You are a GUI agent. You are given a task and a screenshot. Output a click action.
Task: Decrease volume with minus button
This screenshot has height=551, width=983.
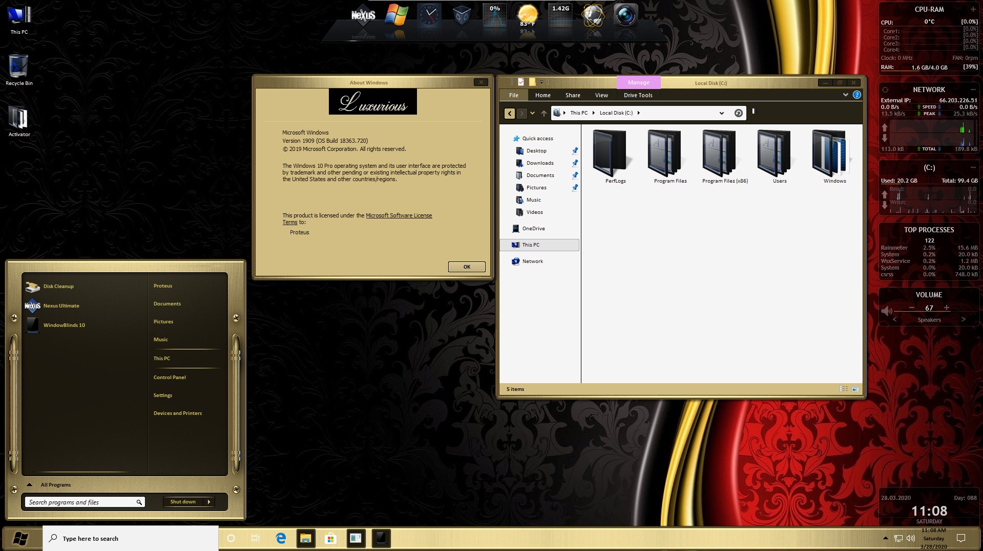912,307
